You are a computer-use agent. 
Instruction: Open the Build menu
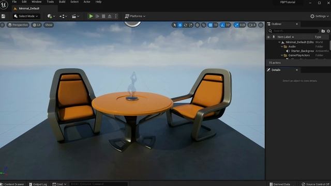click(x=62, y=2)
